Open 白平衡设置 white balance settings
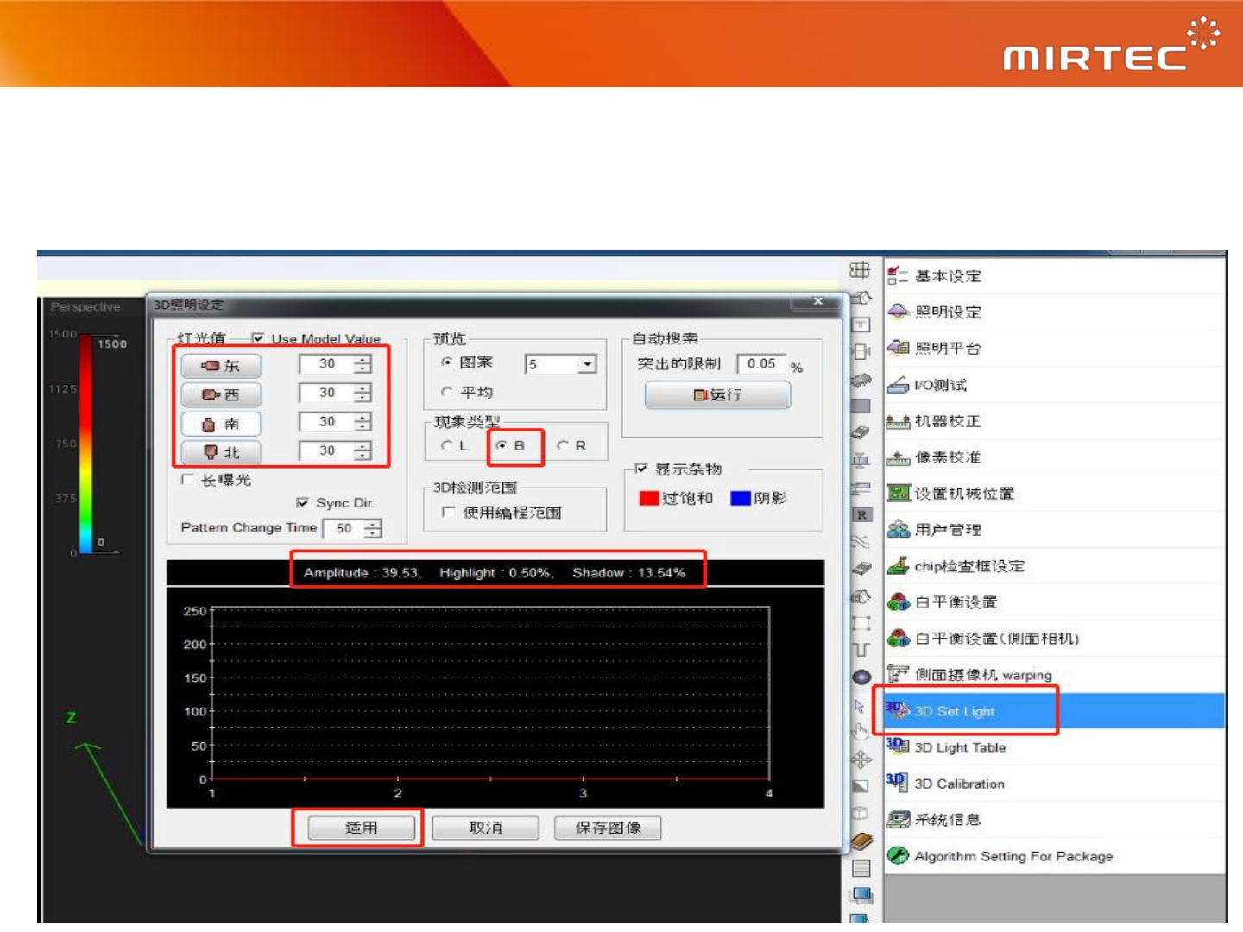 [955, 602]
